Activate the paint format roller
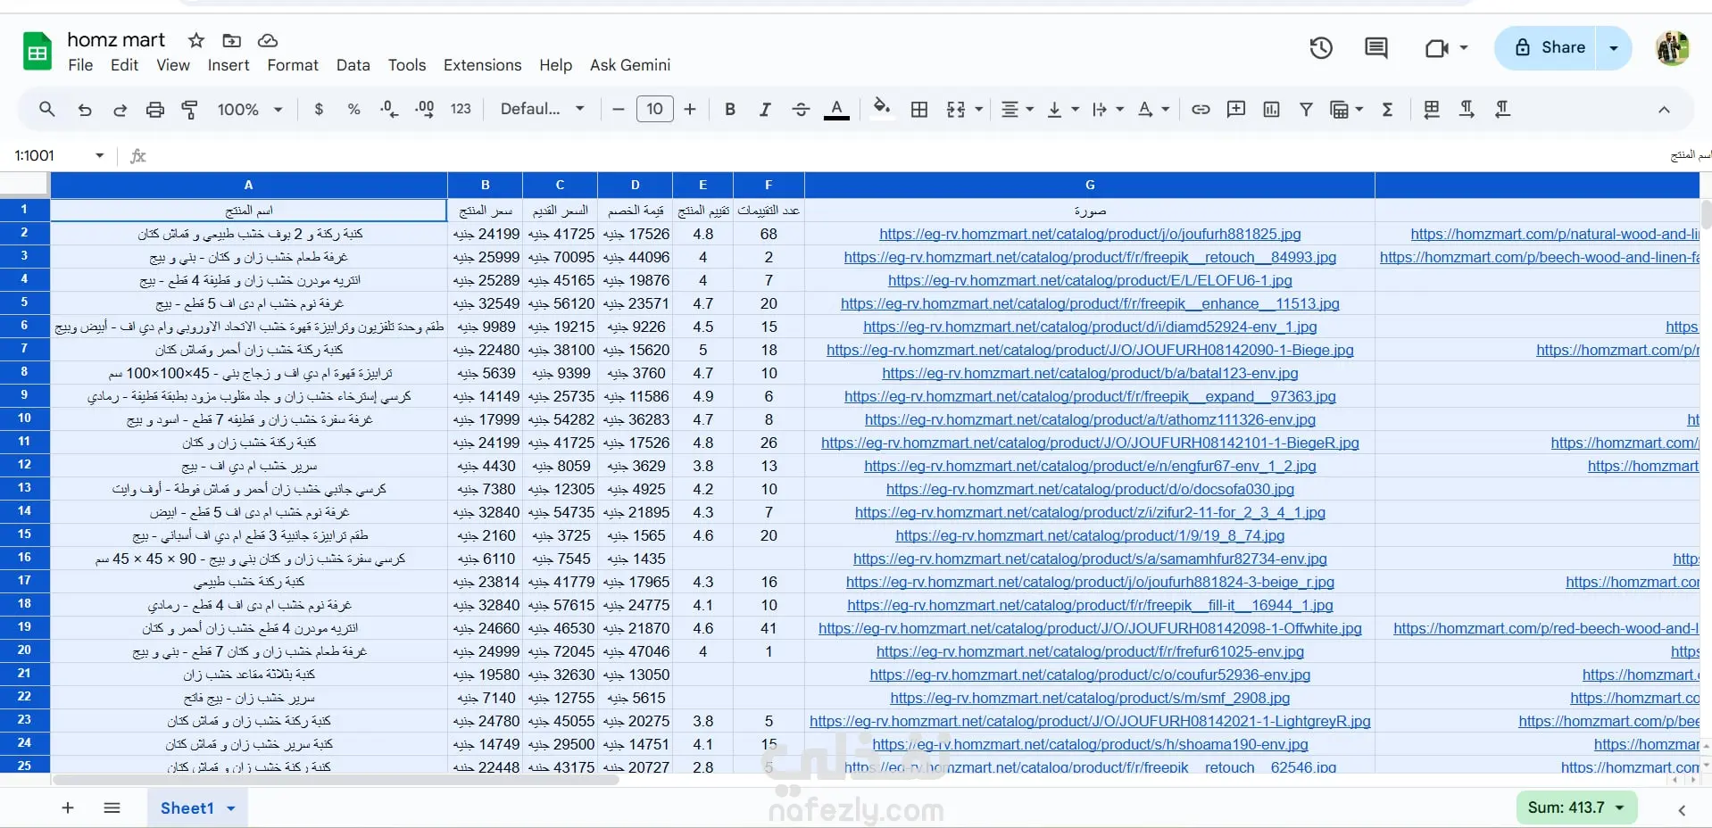This screenshot has height=828, width=1712. [x=189, y=109]
